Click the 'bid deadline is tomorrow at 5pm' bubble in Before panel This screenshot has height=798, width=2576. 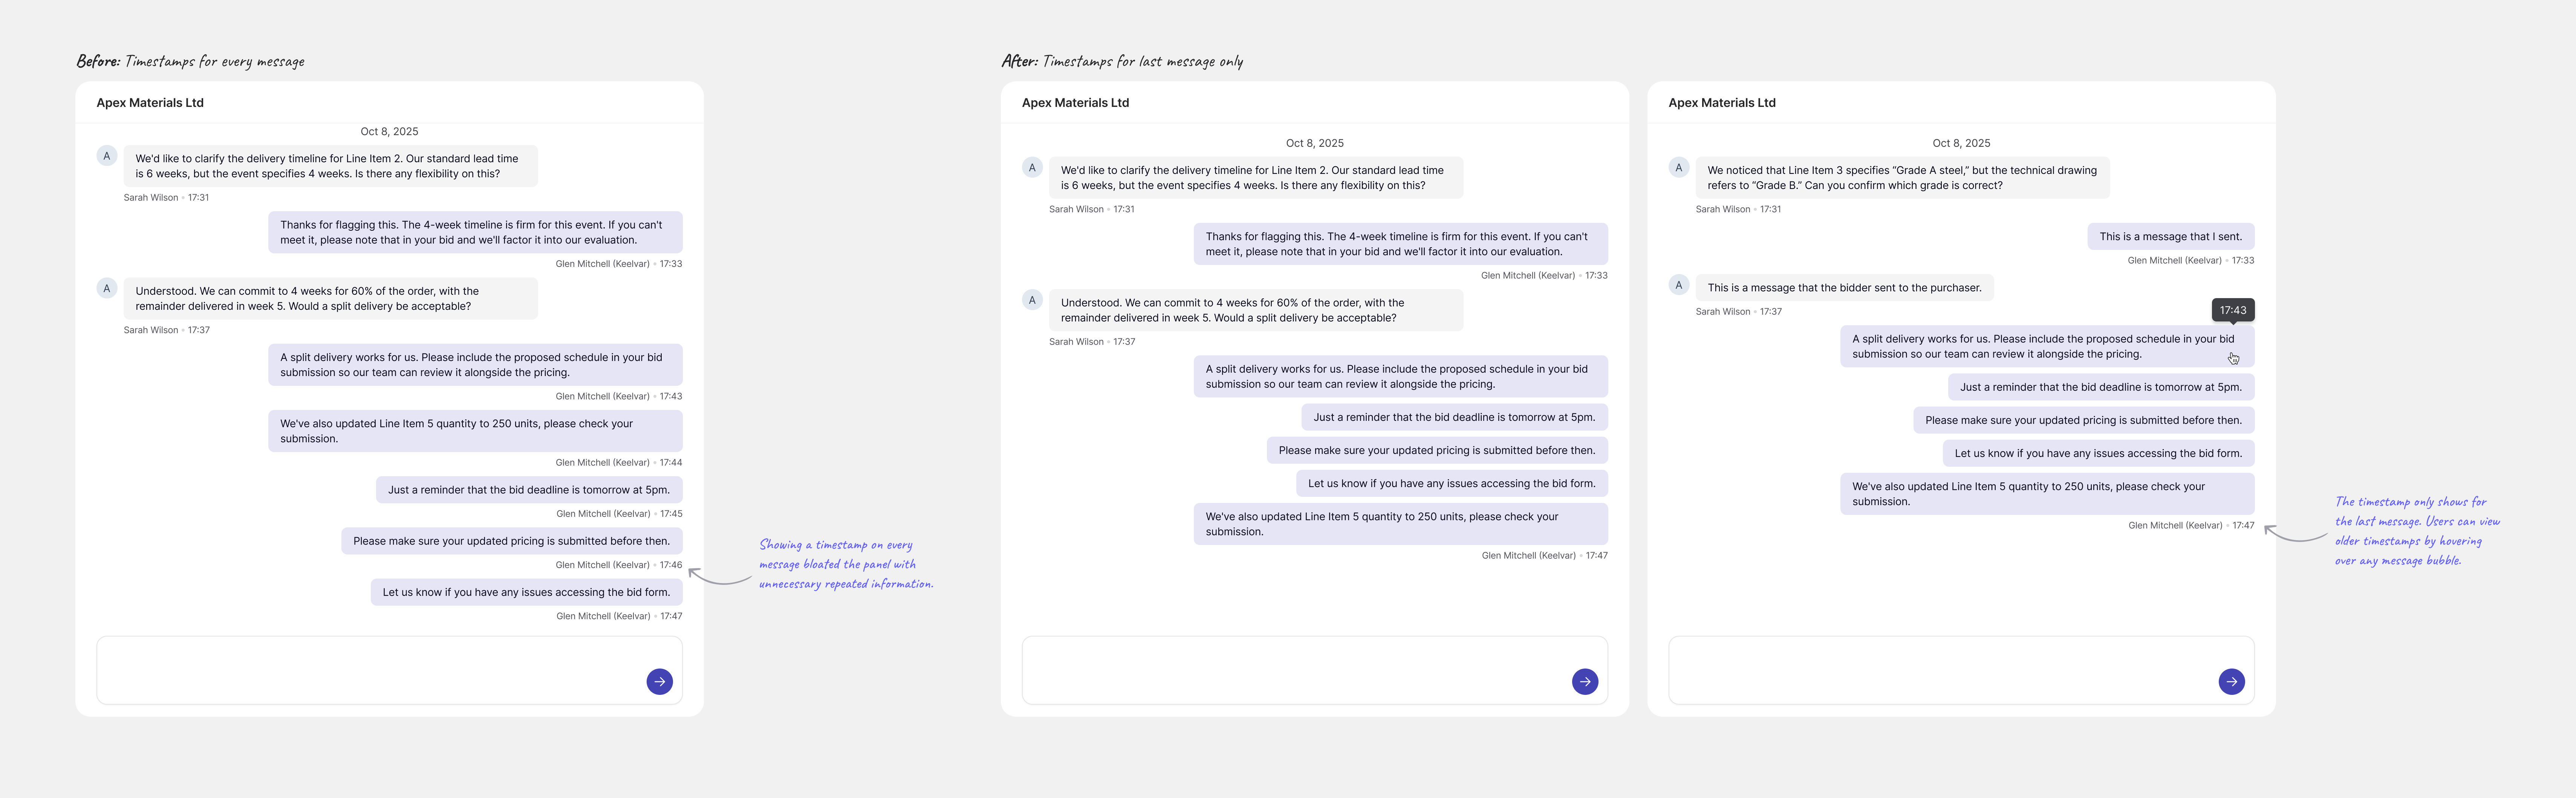529,490
